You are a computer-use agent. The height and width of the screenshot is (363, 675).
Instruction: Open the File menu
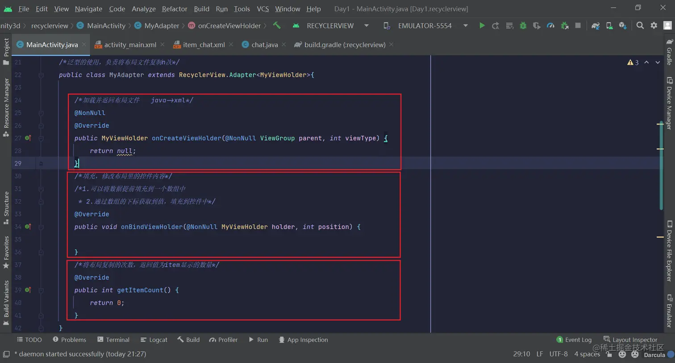[x=24, y=8]
